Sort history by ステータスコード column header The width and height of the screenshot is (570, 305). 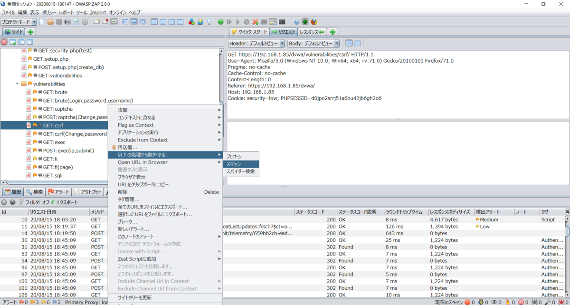pos(315,212)
